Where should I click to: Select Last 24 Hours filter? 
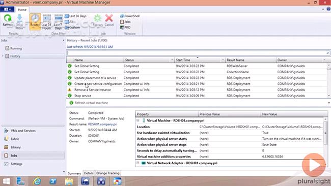click(x=46, y=22)
